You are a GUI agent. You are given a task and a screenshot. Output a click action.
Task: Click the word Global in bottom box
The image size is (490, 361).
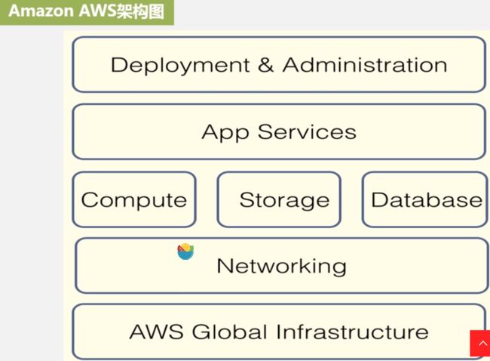click(x=229, y=332)
